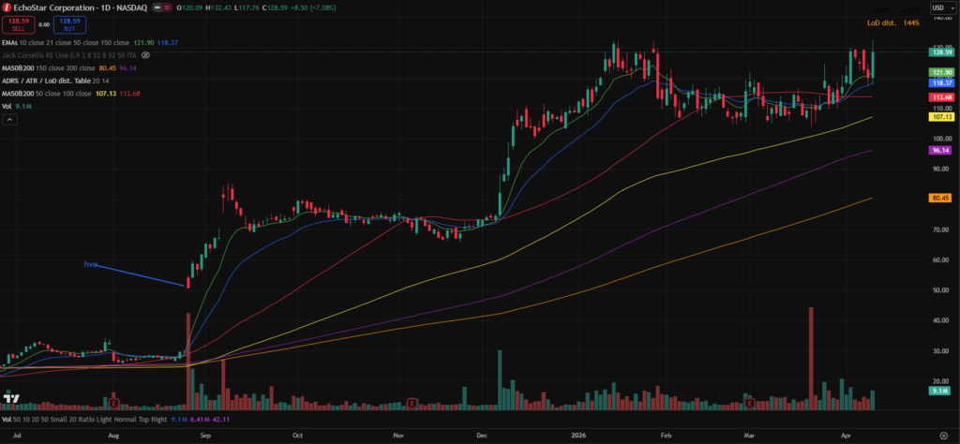Click the earnings E marker near November
Screen dimensions: 960x444
(412, 402)
